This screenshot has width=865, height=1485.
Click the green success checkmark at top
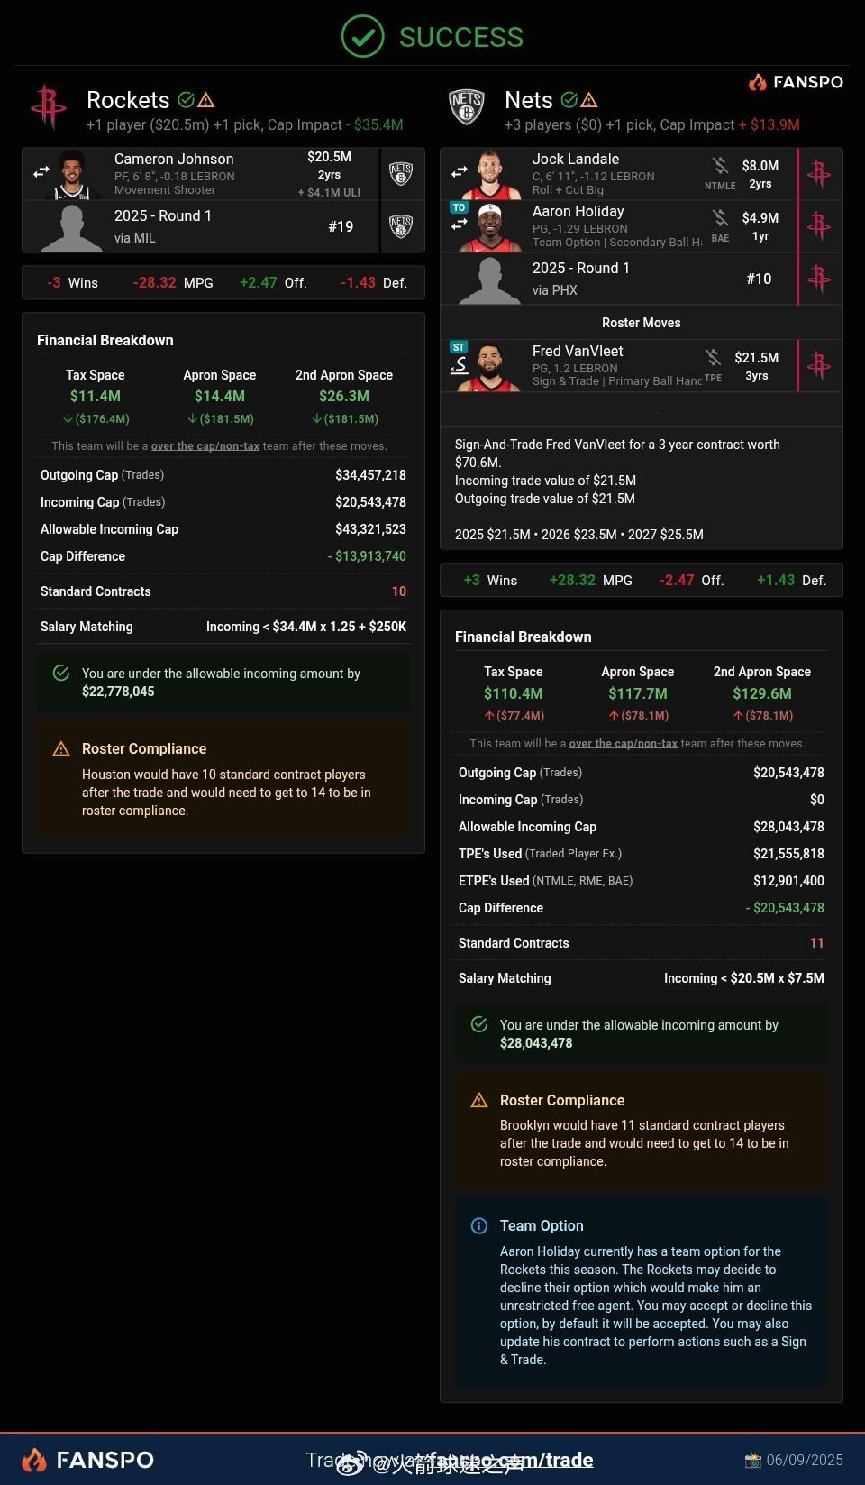coord(363,37)
